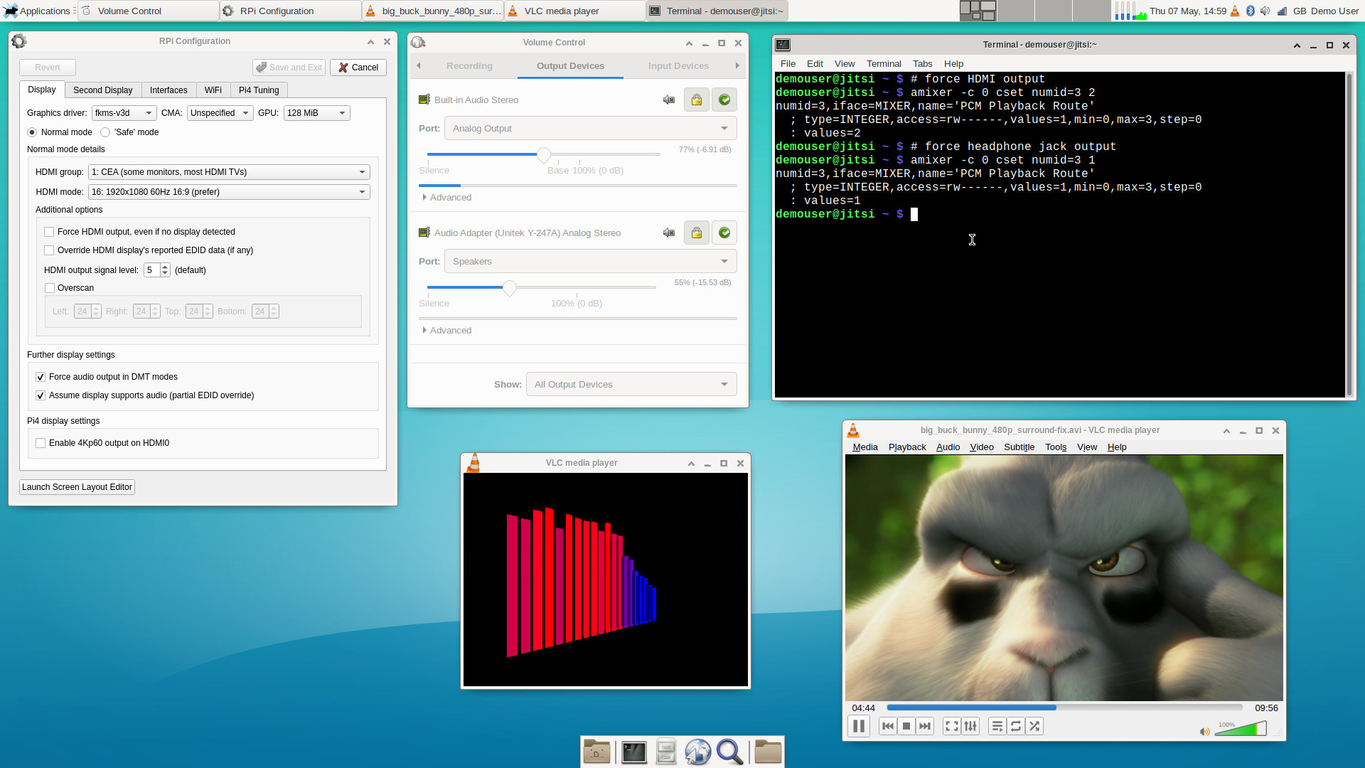Click the VLC video seek progress bar
The image size is (1365, 768).
[x=1064, y=708]
